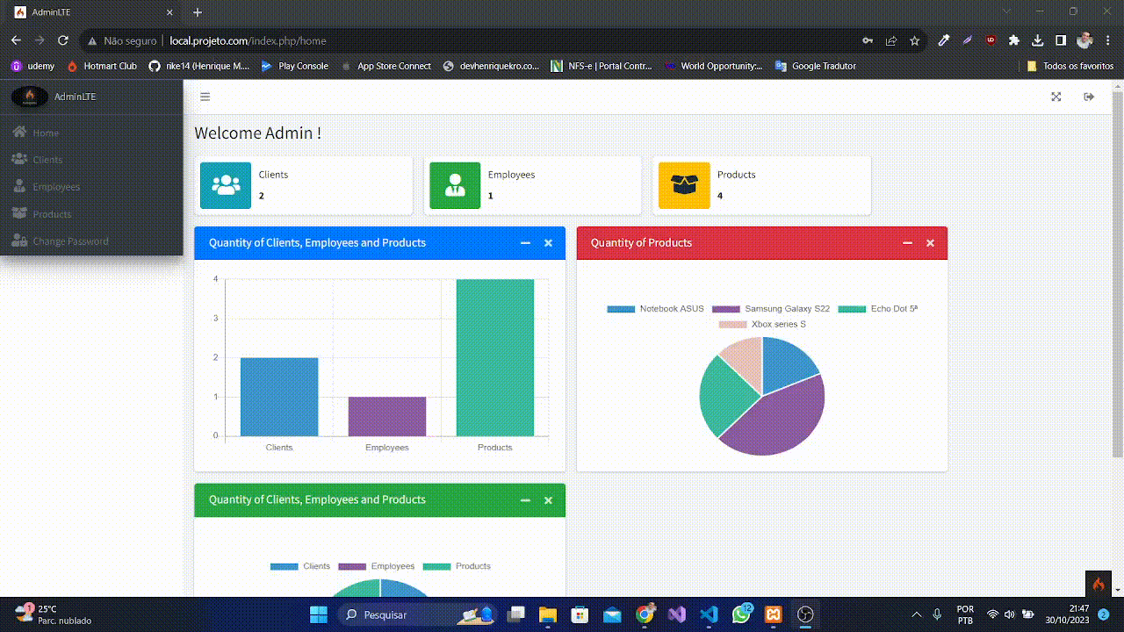The image size is (1124, 632).
Task: Toggle the sidebar with the hamburger icon
Action: pyautogui.click(x=205, y=97)
